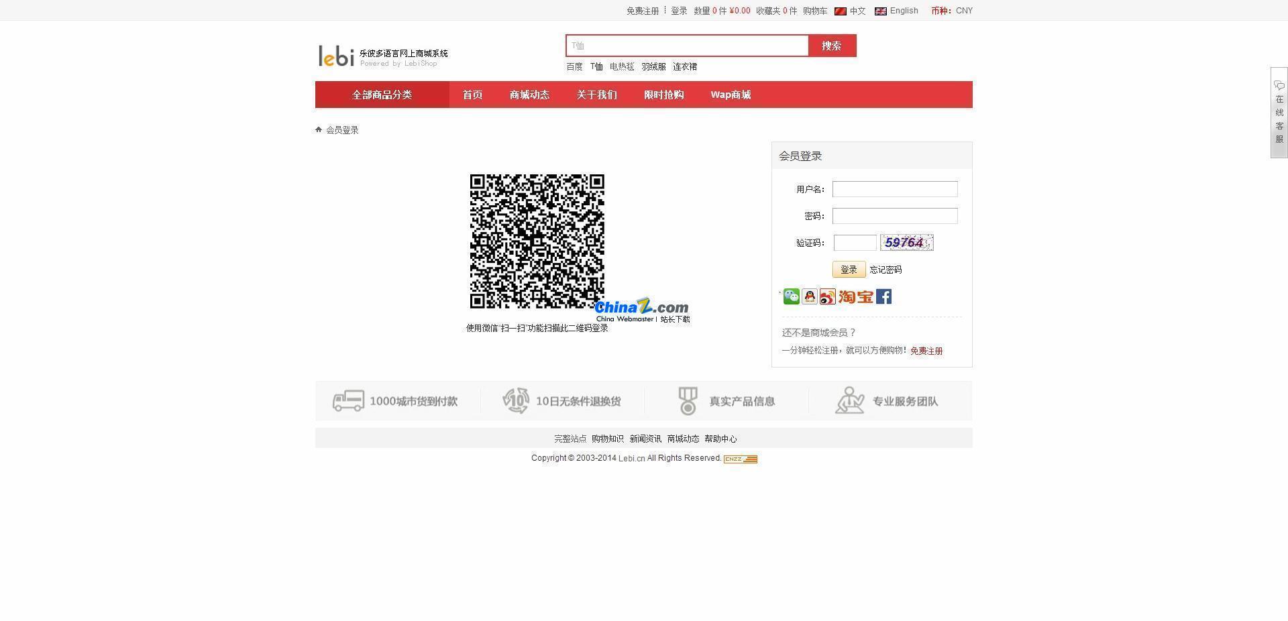Open 购物车 in top bar
The height and width of the screenshot is (621, 1288).
[815, 11]
